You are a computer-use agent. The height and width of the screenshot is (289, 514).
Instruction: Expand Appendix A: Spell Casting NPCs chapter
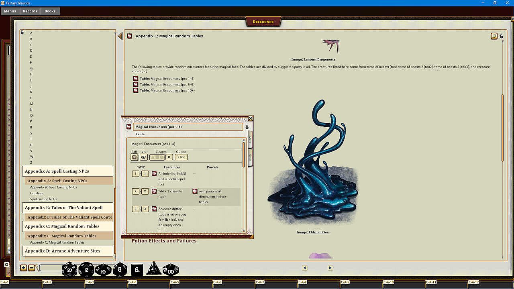pyautogui.click(x=67, y=171)
